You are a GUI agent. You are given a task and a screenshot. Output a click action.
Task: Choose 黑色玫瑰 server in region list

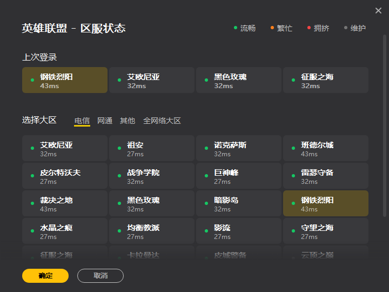coord(152,203)
